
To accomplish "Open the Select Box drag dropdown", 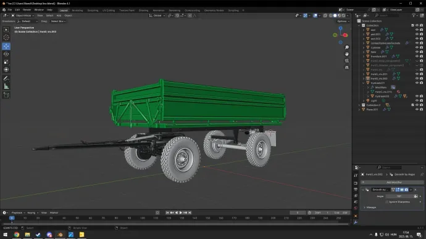I will coord(58,21).
